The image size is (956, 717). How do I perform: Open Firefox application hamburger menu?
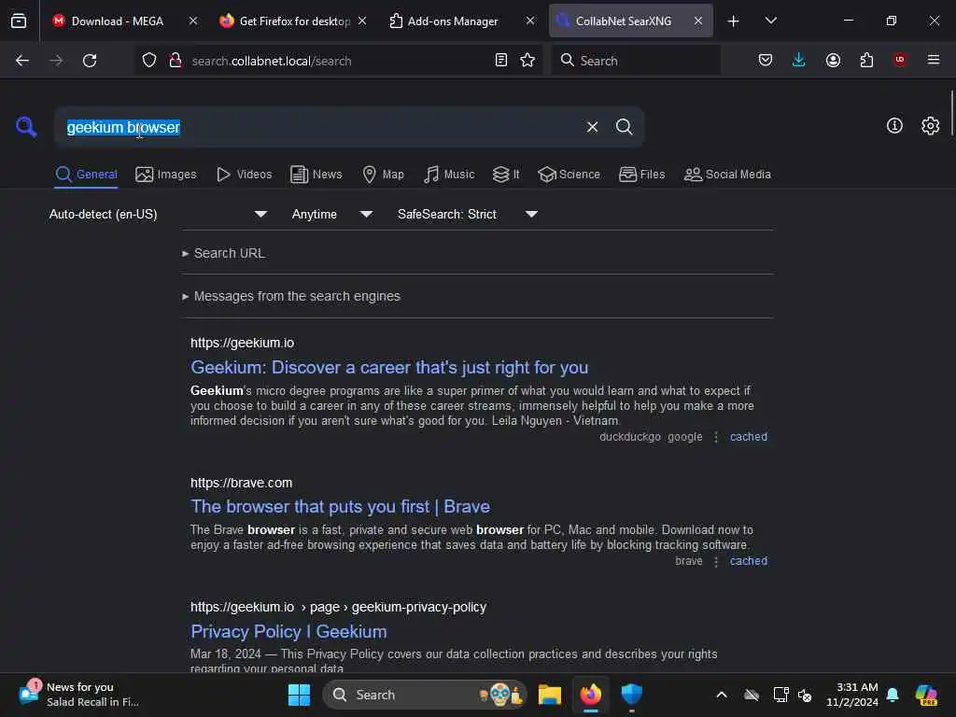tap(934, 60)
